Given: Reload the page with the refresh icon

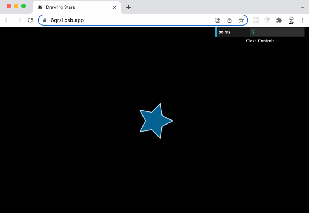Looking at the screenshot, I should tap(30, 20).
